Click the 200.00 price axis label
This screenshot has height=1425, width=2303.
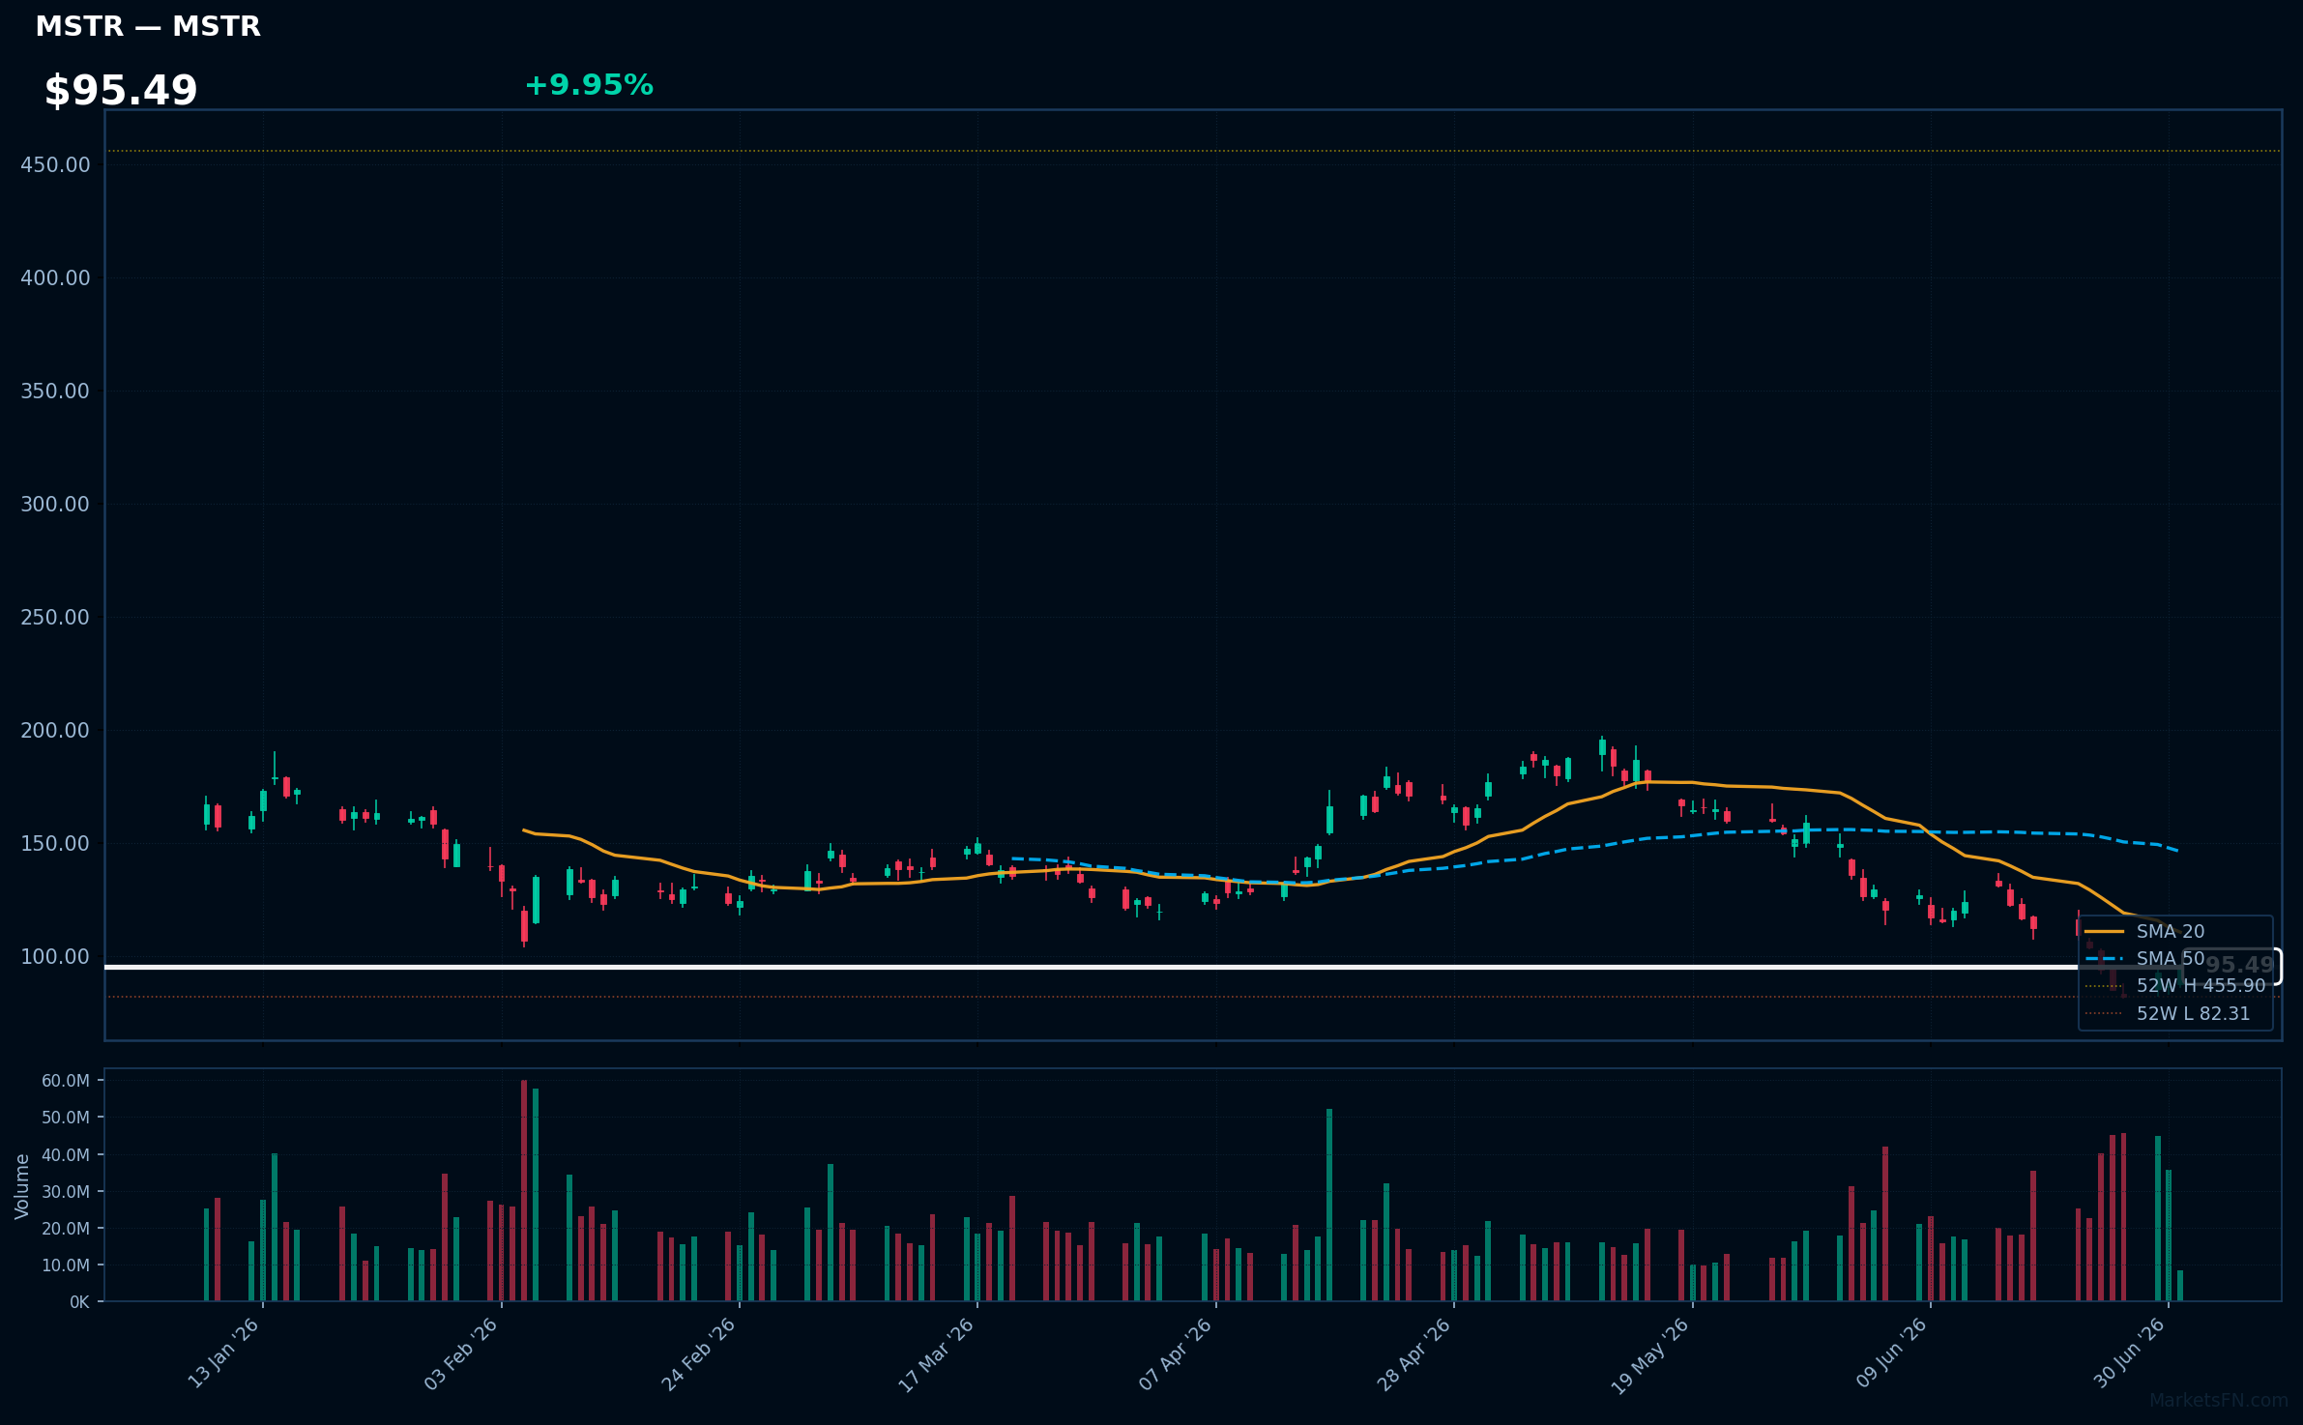click(x=55, y=731)
